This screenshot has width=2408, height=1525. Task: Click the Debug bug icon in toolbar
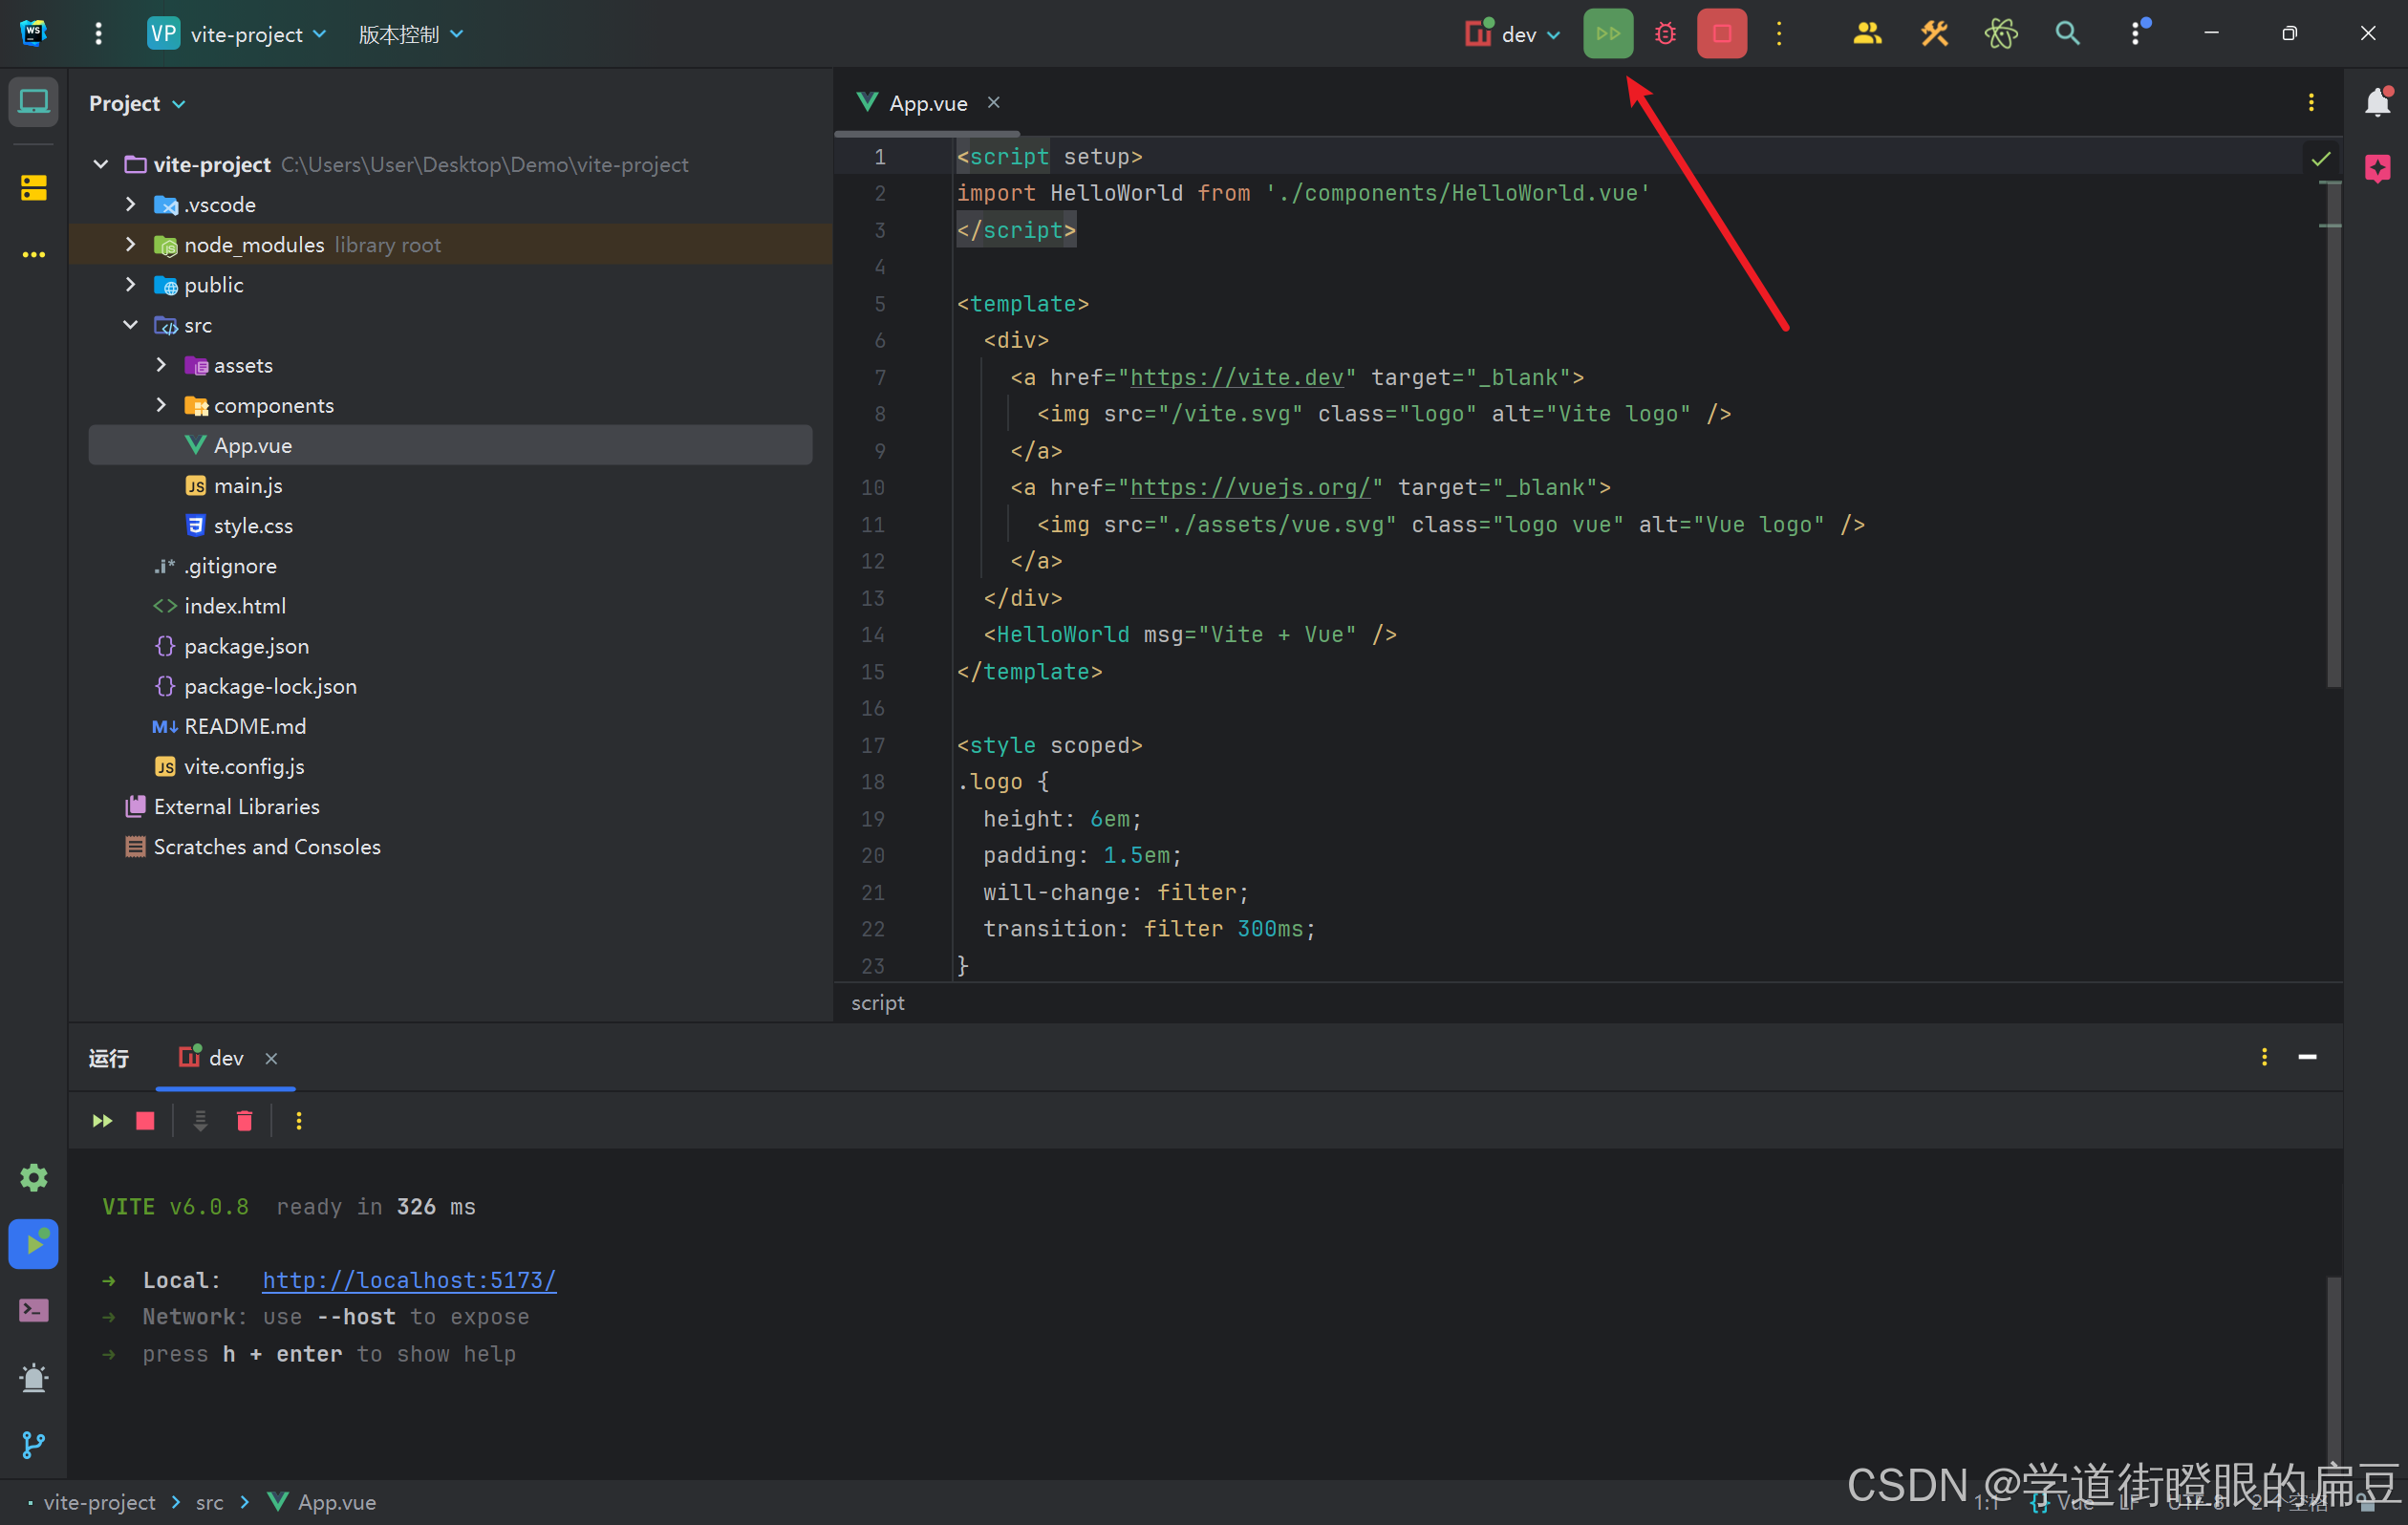[x=1665, y=34]
